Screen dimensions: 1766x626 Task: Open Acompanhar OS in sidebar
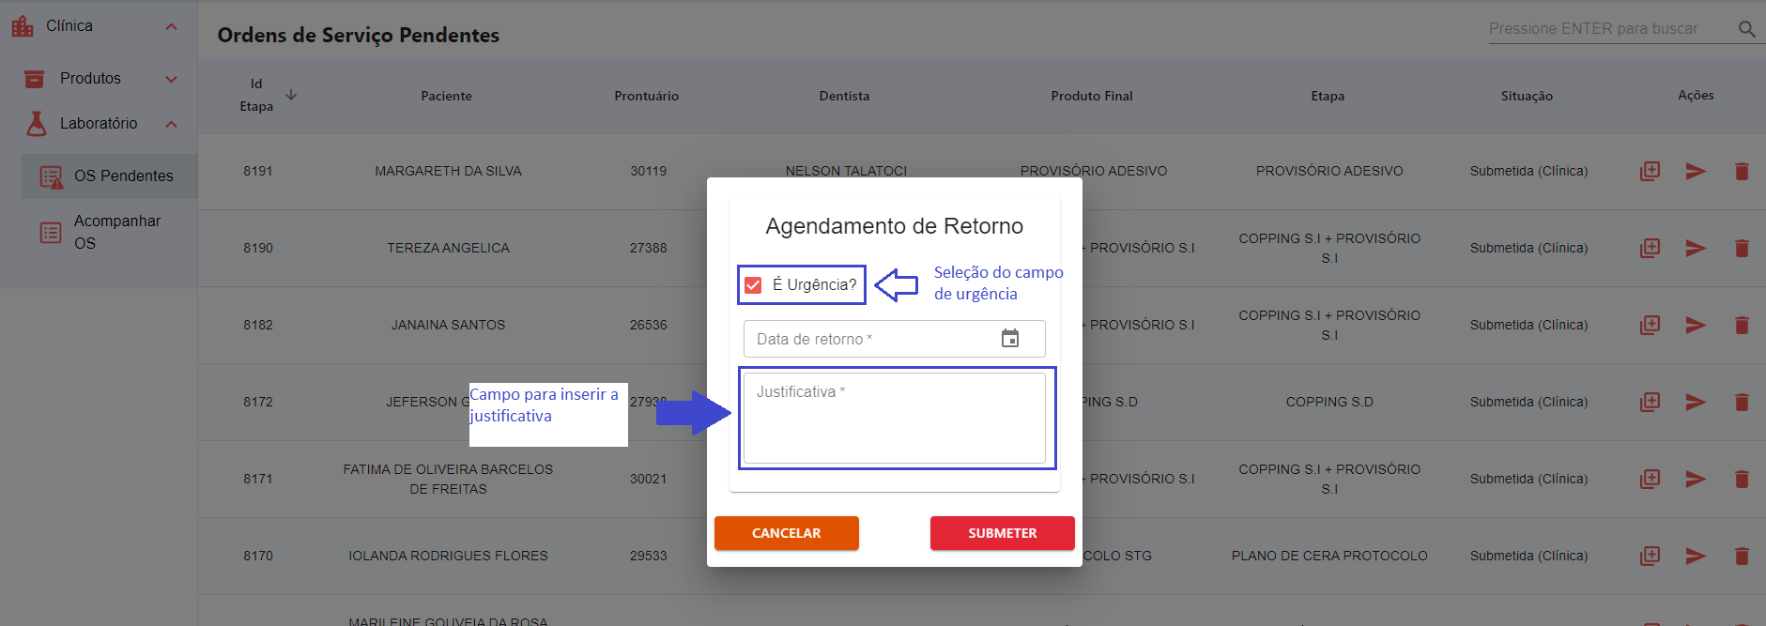116,232
